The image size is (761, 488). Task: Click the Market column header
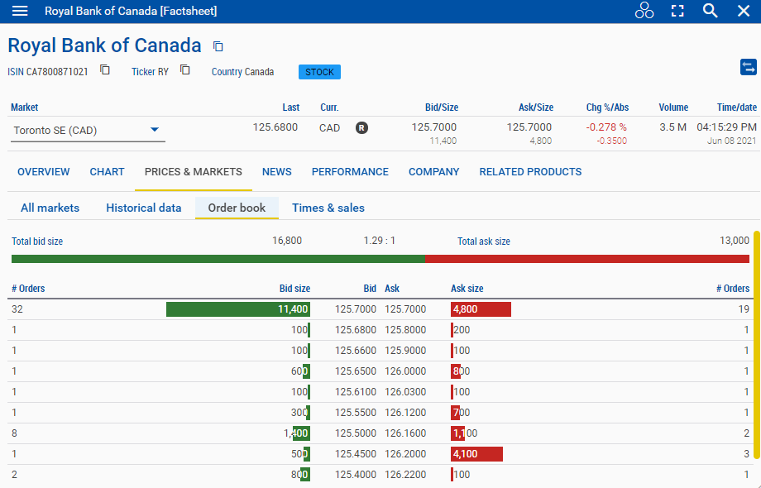coord(24,108)
